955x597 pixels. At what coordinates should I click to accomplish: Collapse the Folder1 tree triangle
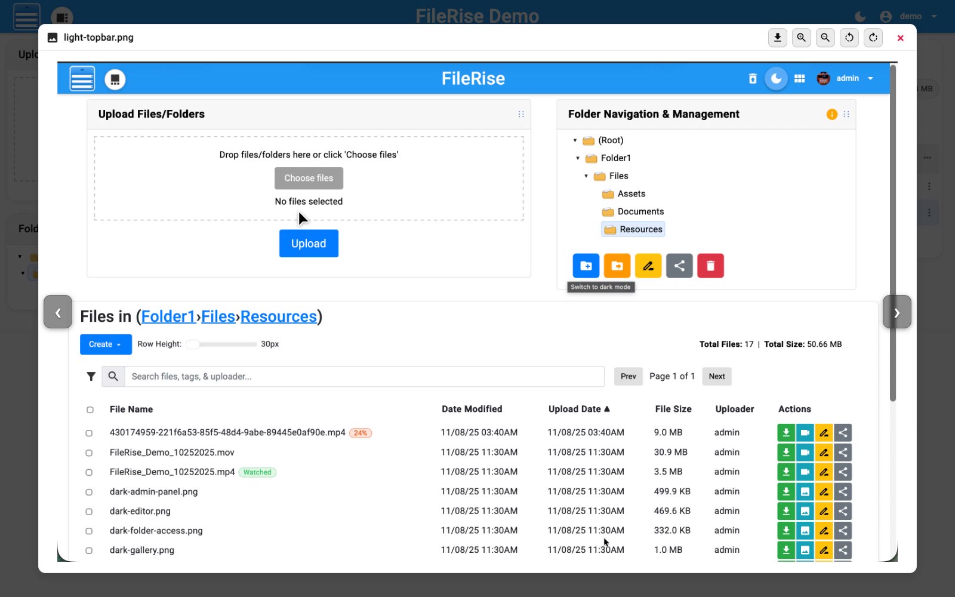coord(578,158)
